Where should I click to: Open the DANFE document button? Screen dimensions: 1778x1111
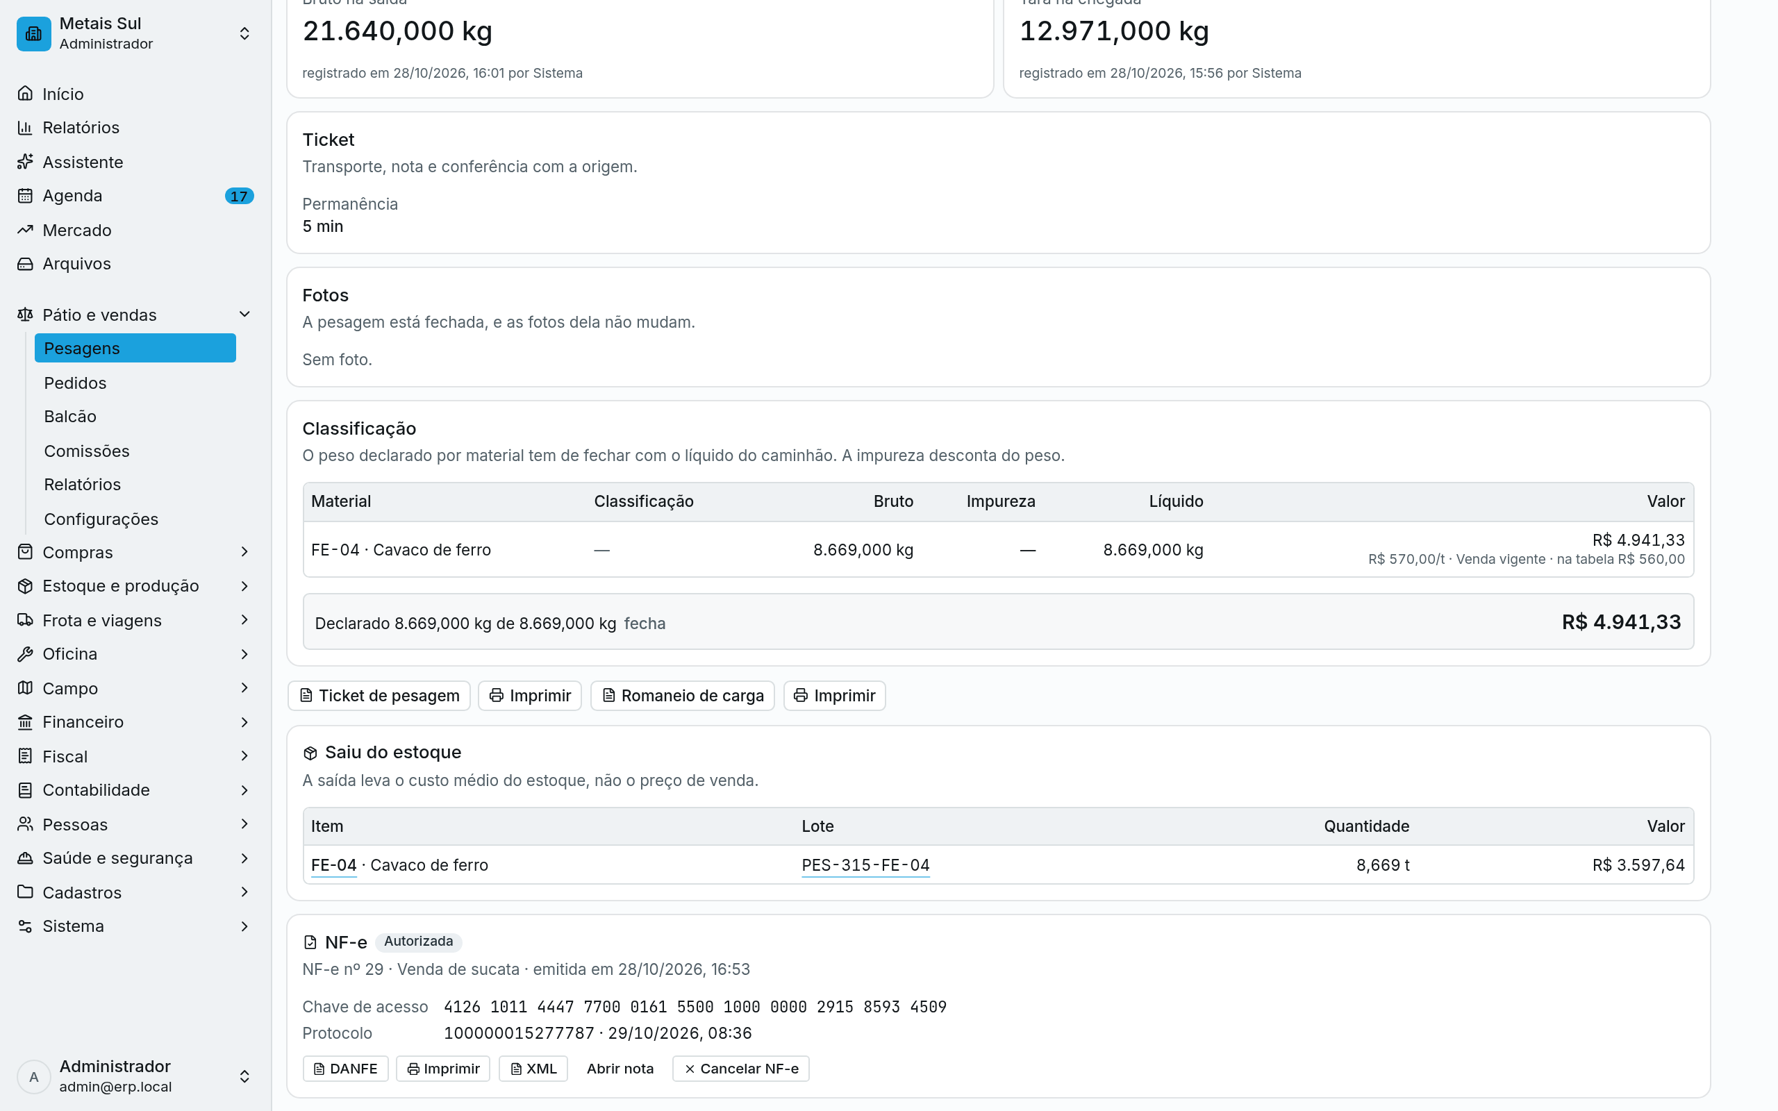click(x=345, y=1069)
